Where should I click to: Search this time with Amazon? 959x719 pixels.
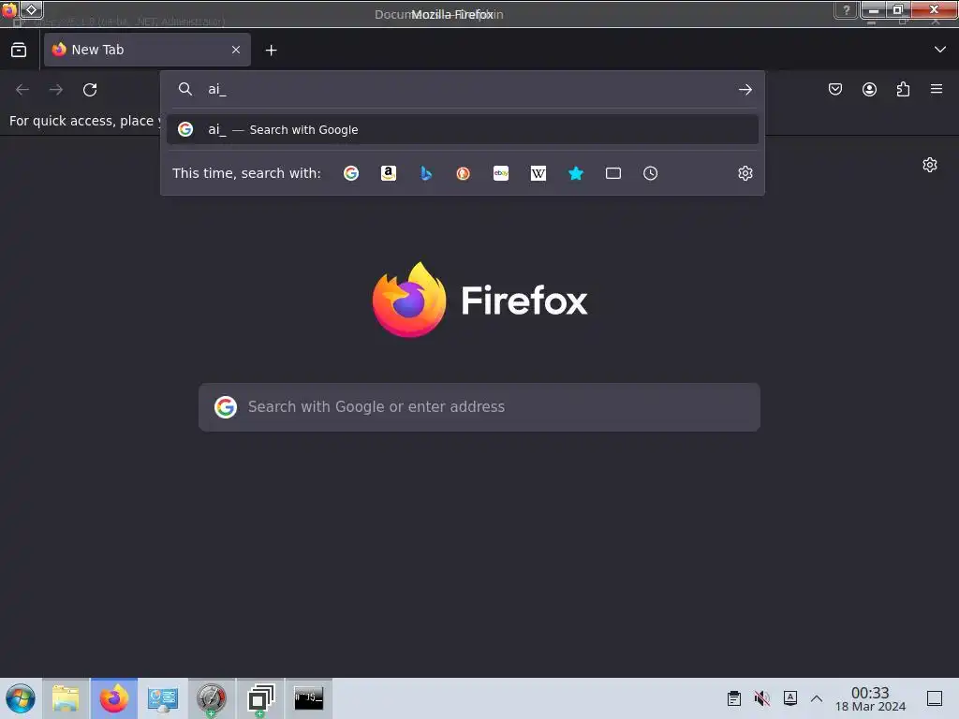(x=389, y=173)
